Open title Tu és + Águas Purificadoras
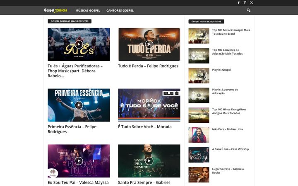The height and width of the screenshot is (186, 298). pos(75,71)
